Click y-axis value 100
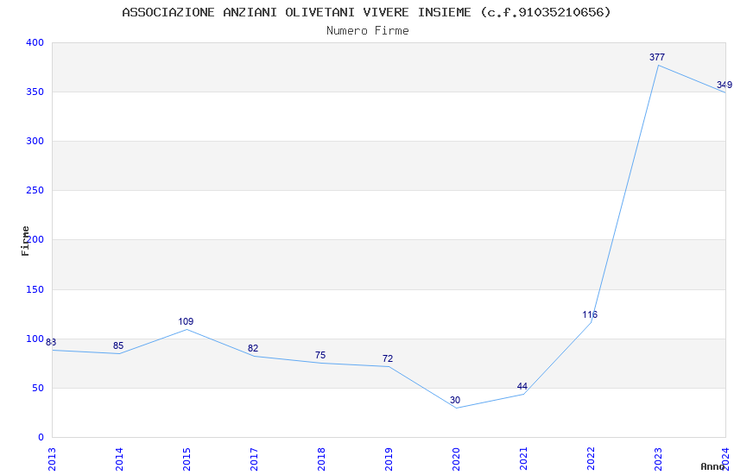The height and width of the screenshot is (475, 734). coord(35,339)
